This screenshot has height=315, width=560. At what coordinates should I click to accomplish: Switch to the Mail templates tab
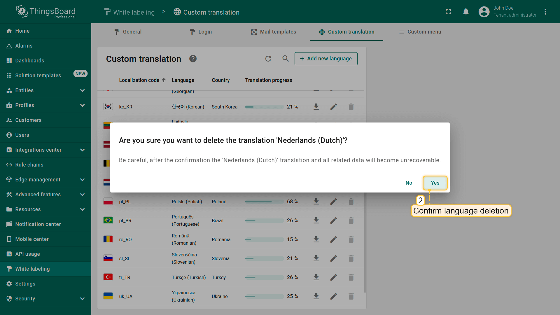click(x=273, y=32)
